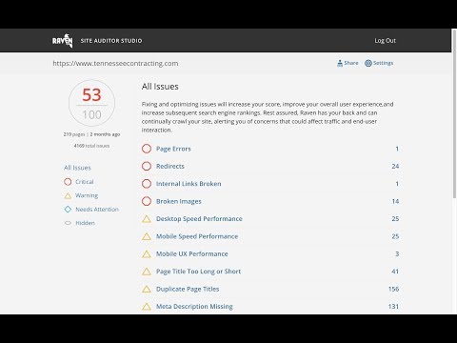The image size is (457, 343).
Task: Click the circle icon beside Internal Links Broken
Action: (147, 184)
